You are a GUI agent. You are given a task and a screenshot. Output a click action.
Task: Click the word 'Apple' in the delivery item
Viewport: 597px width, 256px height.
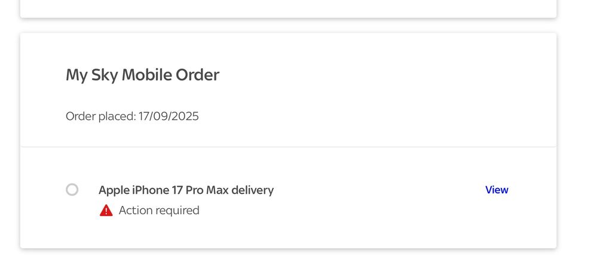pos(114,190)
